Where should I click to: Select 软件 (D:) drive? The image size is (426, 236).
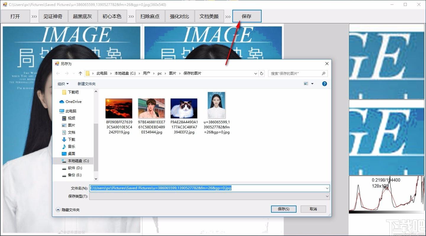click(72, 168)
